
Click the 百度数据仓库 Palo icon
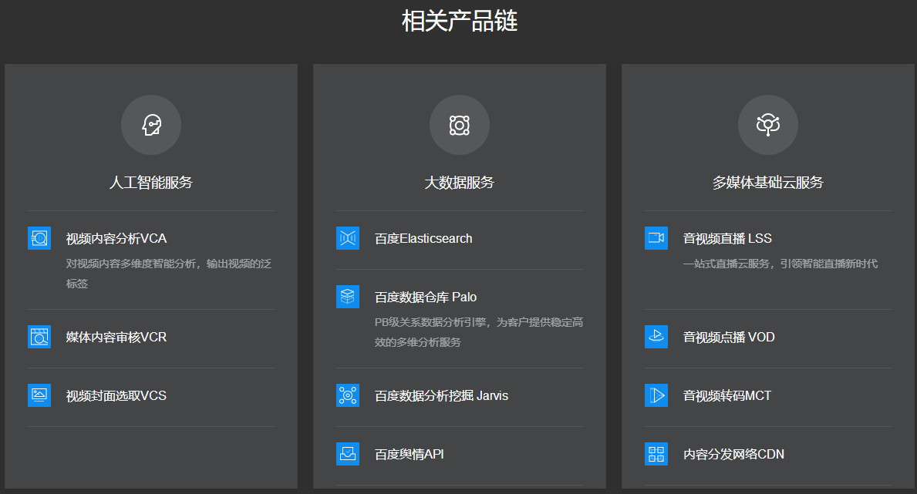[348, 297]
